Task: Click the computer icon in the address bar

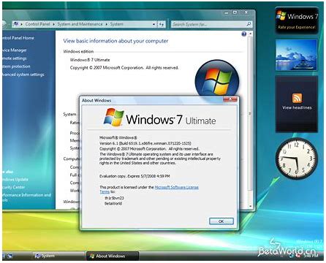Action: tap(16, 24)
